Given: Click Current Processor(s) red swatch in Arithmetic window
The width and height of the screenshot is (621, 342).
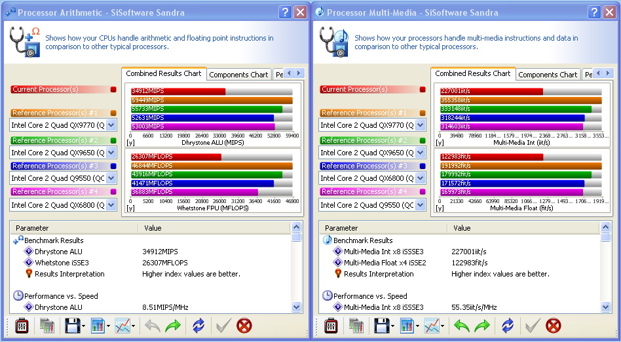Looking at the screenshot, I should (113, 90).
